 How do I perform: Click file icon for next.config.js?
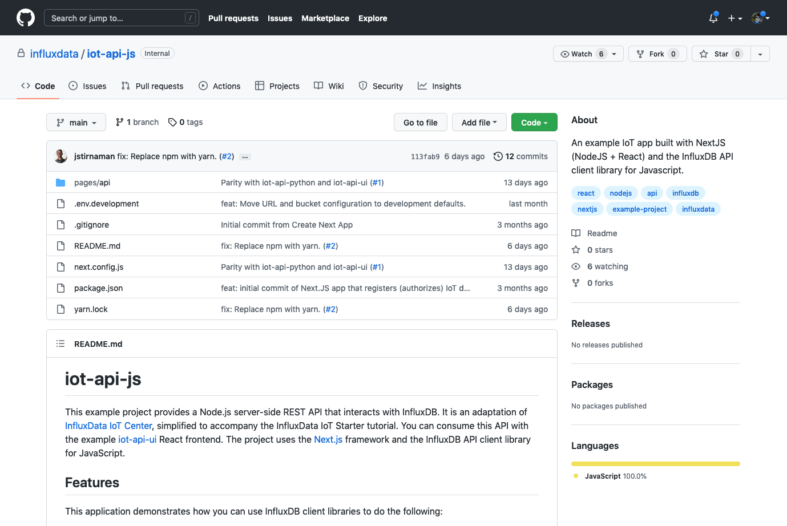click(60, 267)
